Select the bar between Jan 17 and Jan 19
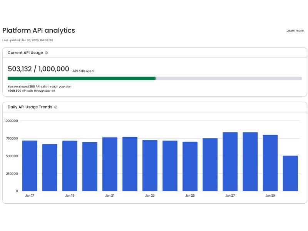This screenshot has width=308, height=231. (50, 167)
